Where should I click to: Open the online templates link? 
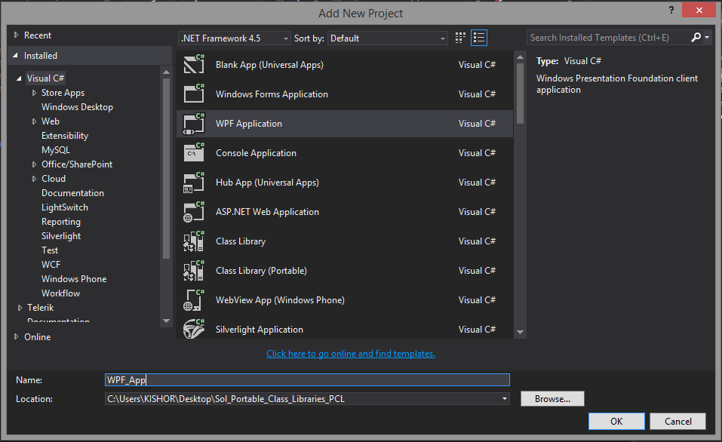[x=350, y=354]
